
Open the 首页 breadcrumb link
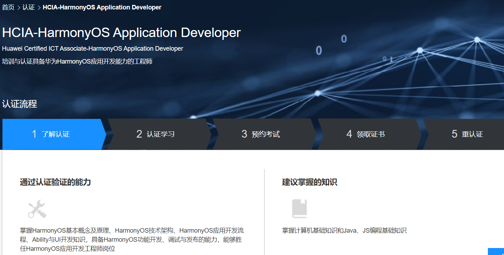point(8,7)
